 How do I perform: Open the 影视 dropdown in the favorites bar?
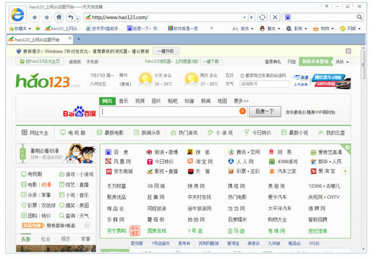click(297, 28)
